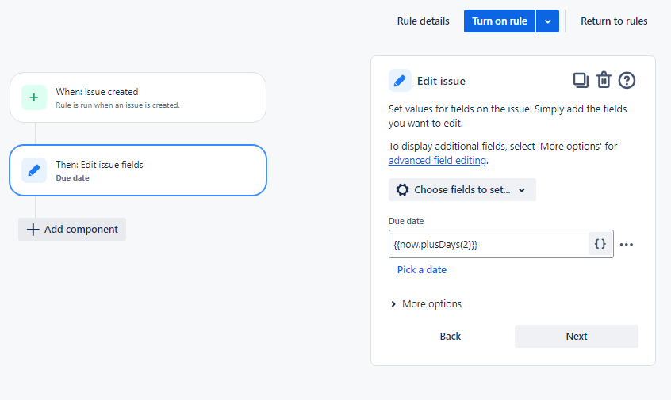Click the Next button
Image resolution: width=671 pixels, height=400 pixels.
(x=576, y=337)
